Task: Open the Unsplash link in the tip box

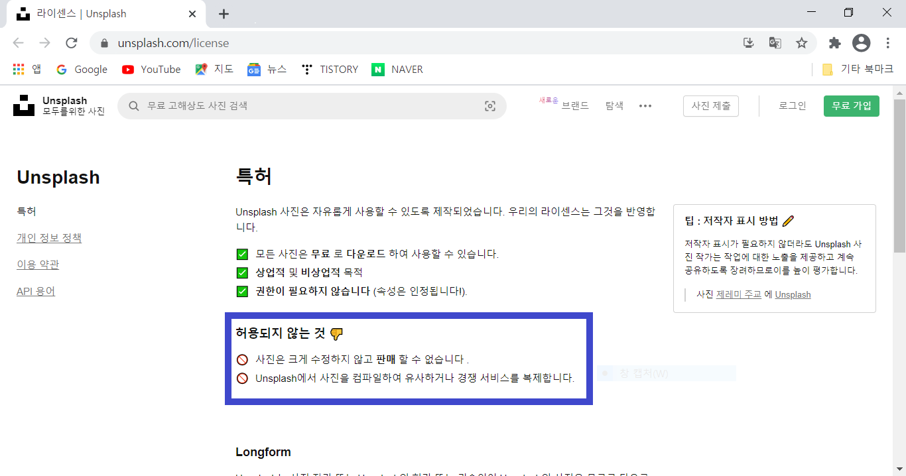Action: 793,294
